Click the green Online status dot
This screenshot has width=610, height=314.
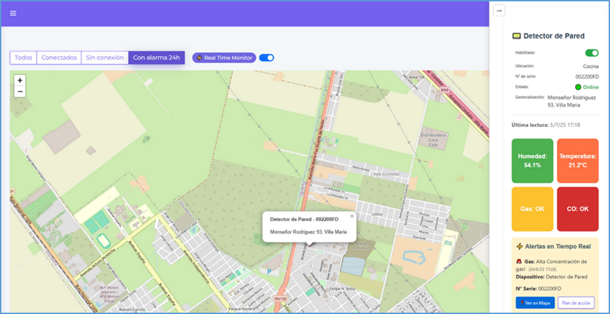(x=578, y=87)
